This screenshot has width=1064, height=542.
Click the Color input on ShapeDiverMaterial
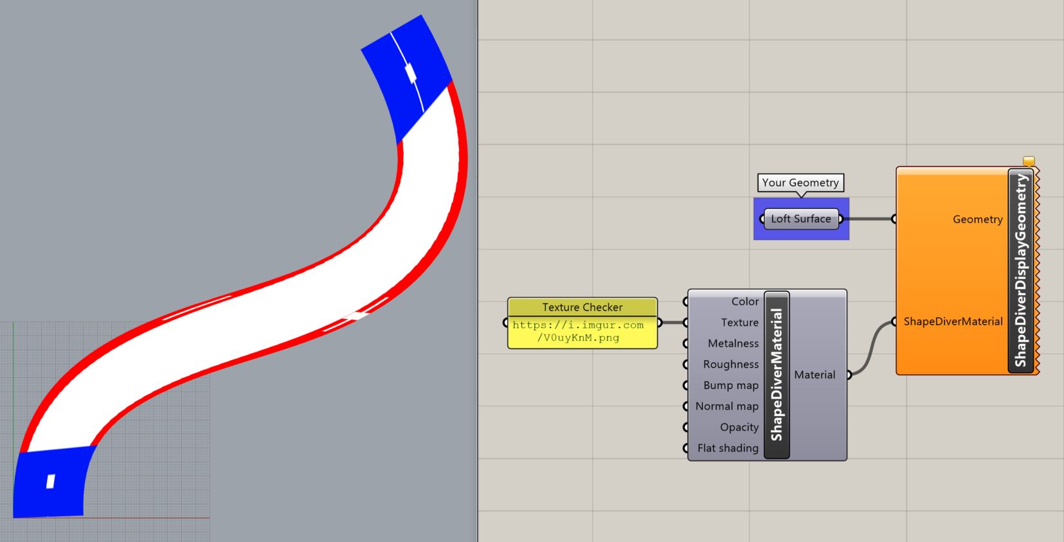click(x=744, y=302)
